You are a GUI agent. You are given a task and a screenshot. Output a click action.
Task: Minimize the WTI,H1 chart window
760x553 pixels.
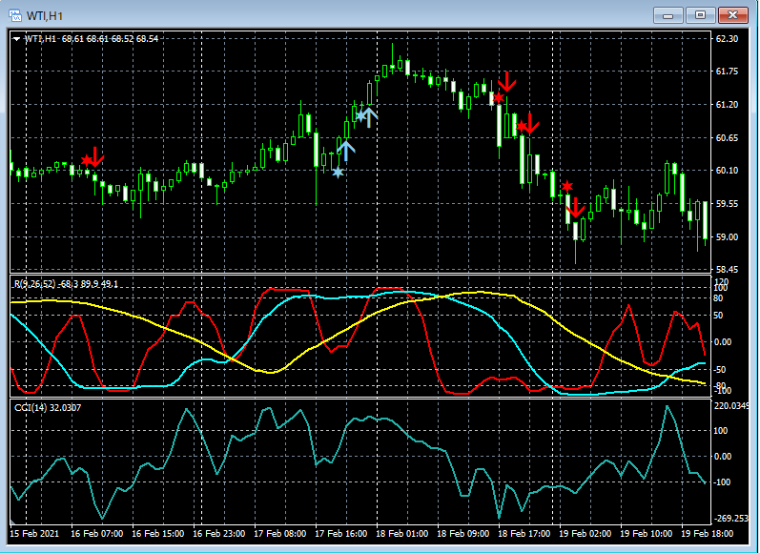pyautogui.click(x=670, y=14)
